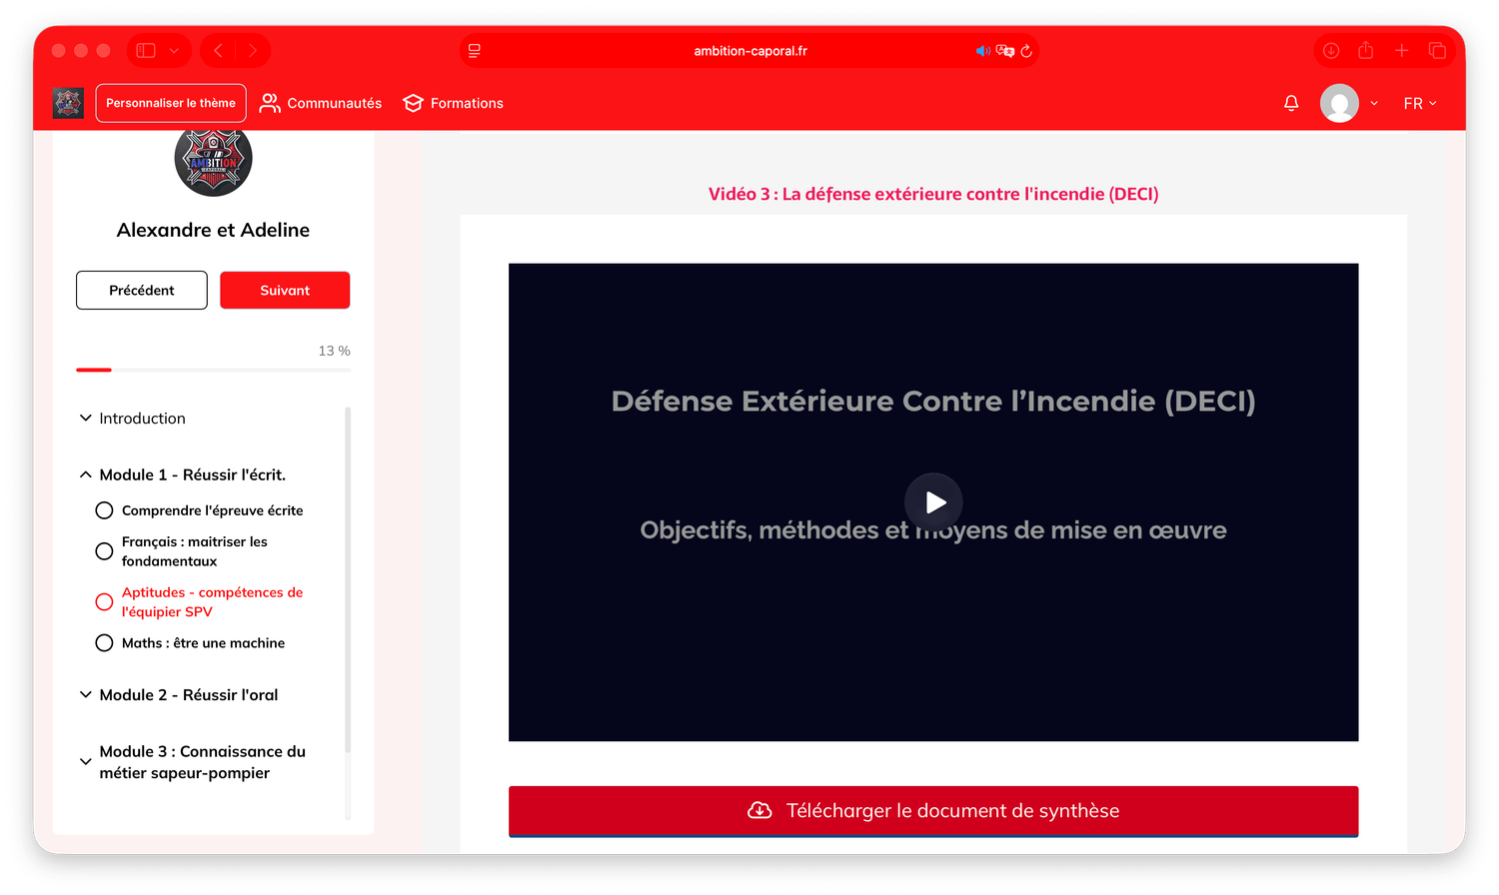Open the Formations menu
1499x895 pixels.
pos(453,103)
